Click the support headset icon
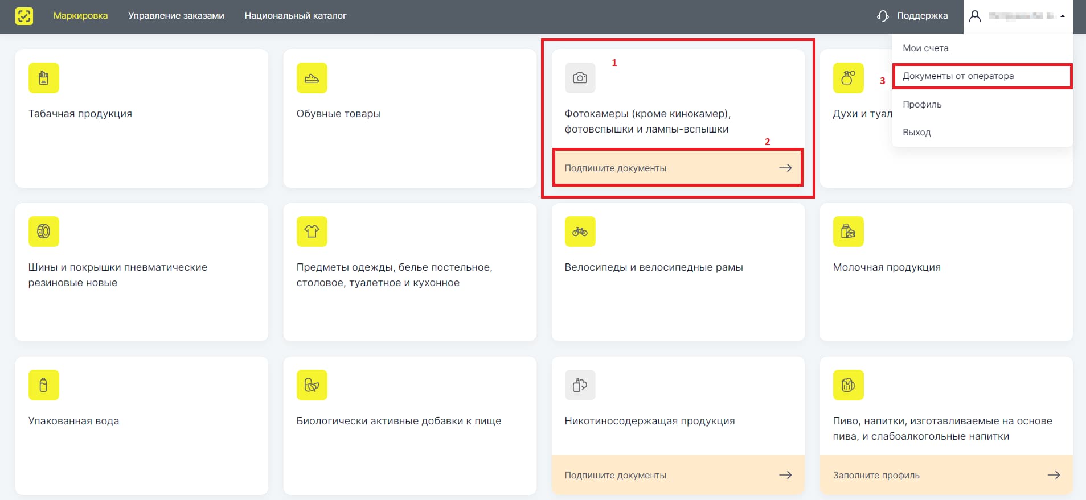 pyautogui.click(x=883, y=16)
